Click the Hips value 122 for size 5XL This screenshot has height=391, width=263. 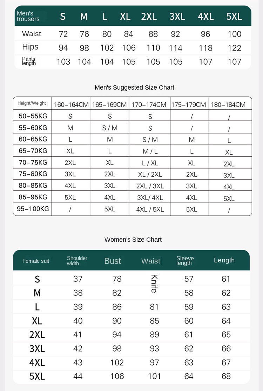pyautogui.click(x=234, y=48)
